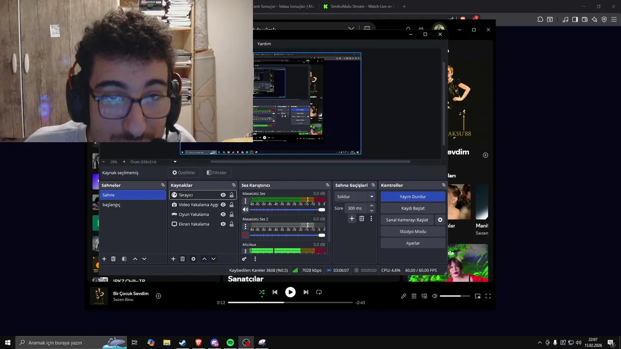The width and height of the screenshot is (621, 349).
Task: Open source properties gear in Kaynaklar toolbar
Action: 193,259
